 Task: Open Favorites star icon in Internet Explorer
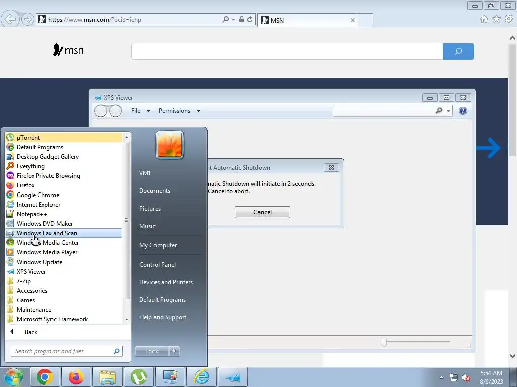496,19
